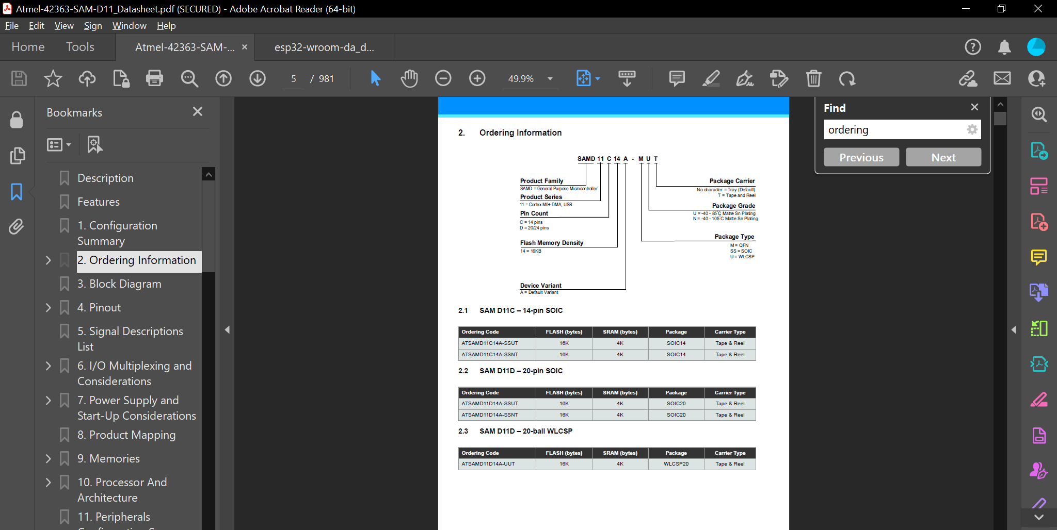Click the page number field showing 5
The image size is (1057, 530).
coord(294,79)
